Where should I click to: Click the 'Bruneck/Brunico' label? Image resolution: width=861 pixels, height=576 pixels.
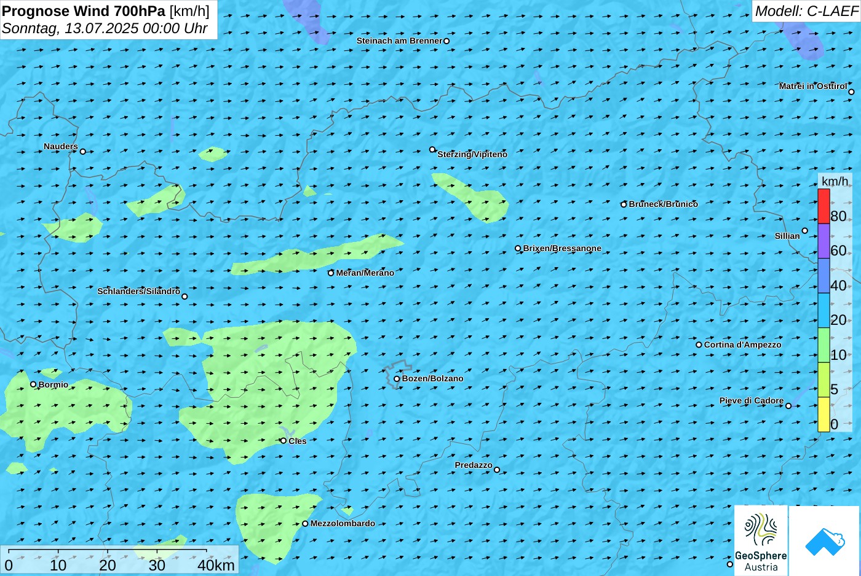pyautogui.click(x=663, y=204)
